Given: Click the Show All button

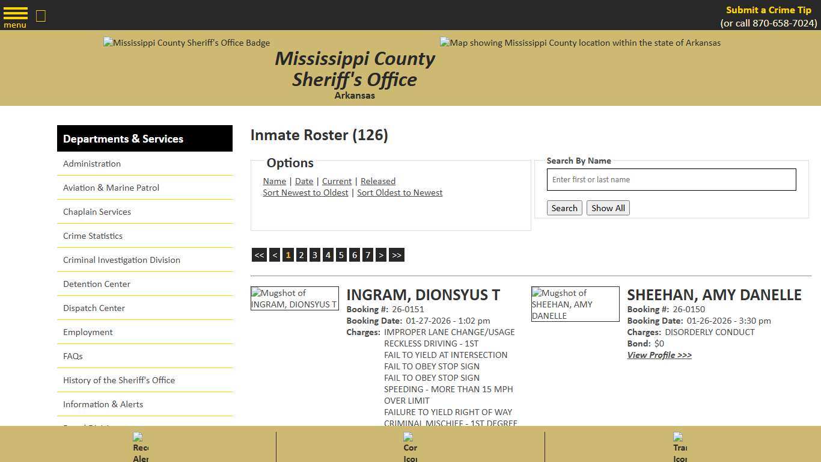Looking at the screenshot, I should tap(608, 208).
